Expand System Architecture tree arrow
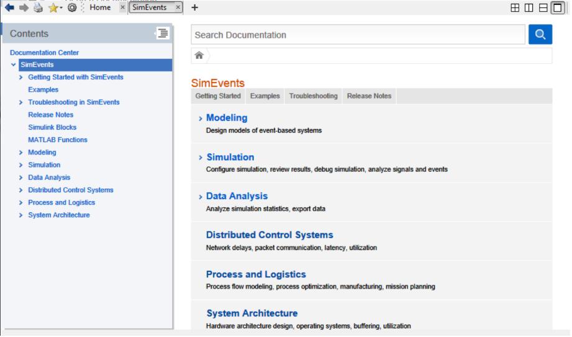 tap(20, 215)
